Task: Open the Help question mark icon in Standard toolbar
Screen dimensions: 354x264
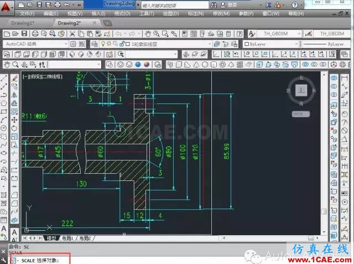Action: pyautogui.click(x=240, y=34)
